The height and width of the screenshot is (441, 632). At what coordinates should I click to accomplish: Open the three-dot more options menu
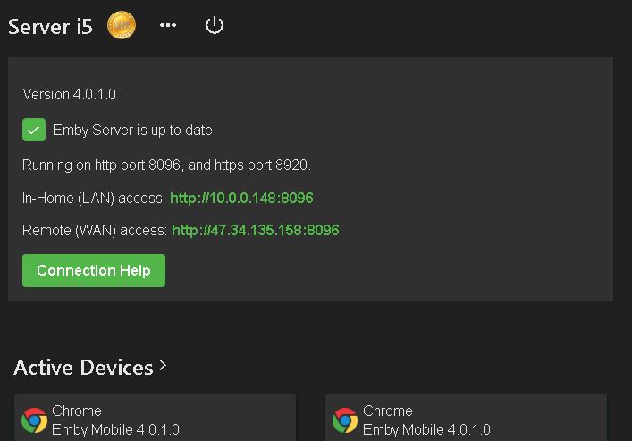(x=168, y=26)
